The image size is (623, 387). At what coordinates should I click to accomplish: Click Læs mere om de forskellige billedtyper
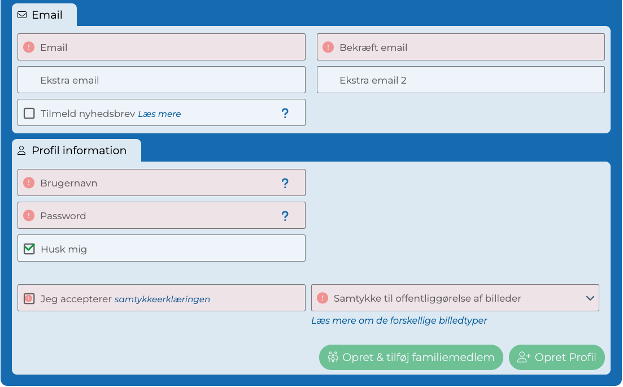click(x=399, y=320)
